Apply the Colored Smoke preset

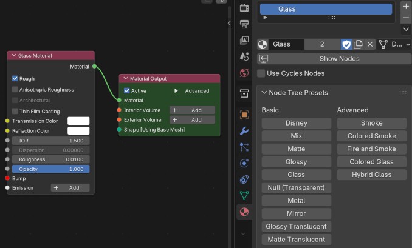tap(372, 136)
